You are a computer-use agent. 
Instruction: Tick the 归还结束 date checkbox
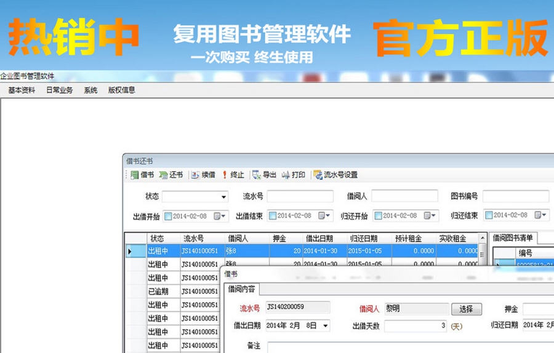click(489, 216)
